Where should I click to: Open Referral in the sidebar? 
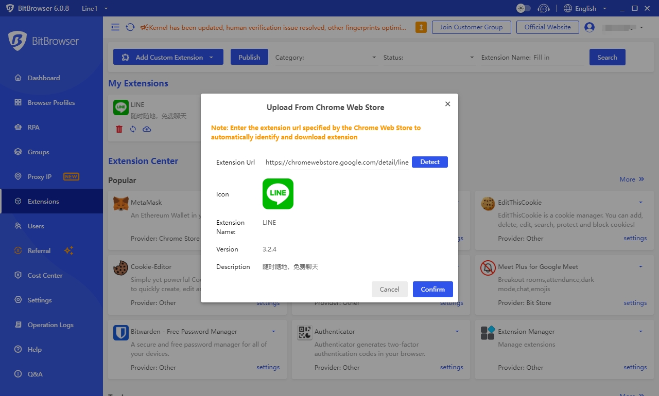[51, 250]
